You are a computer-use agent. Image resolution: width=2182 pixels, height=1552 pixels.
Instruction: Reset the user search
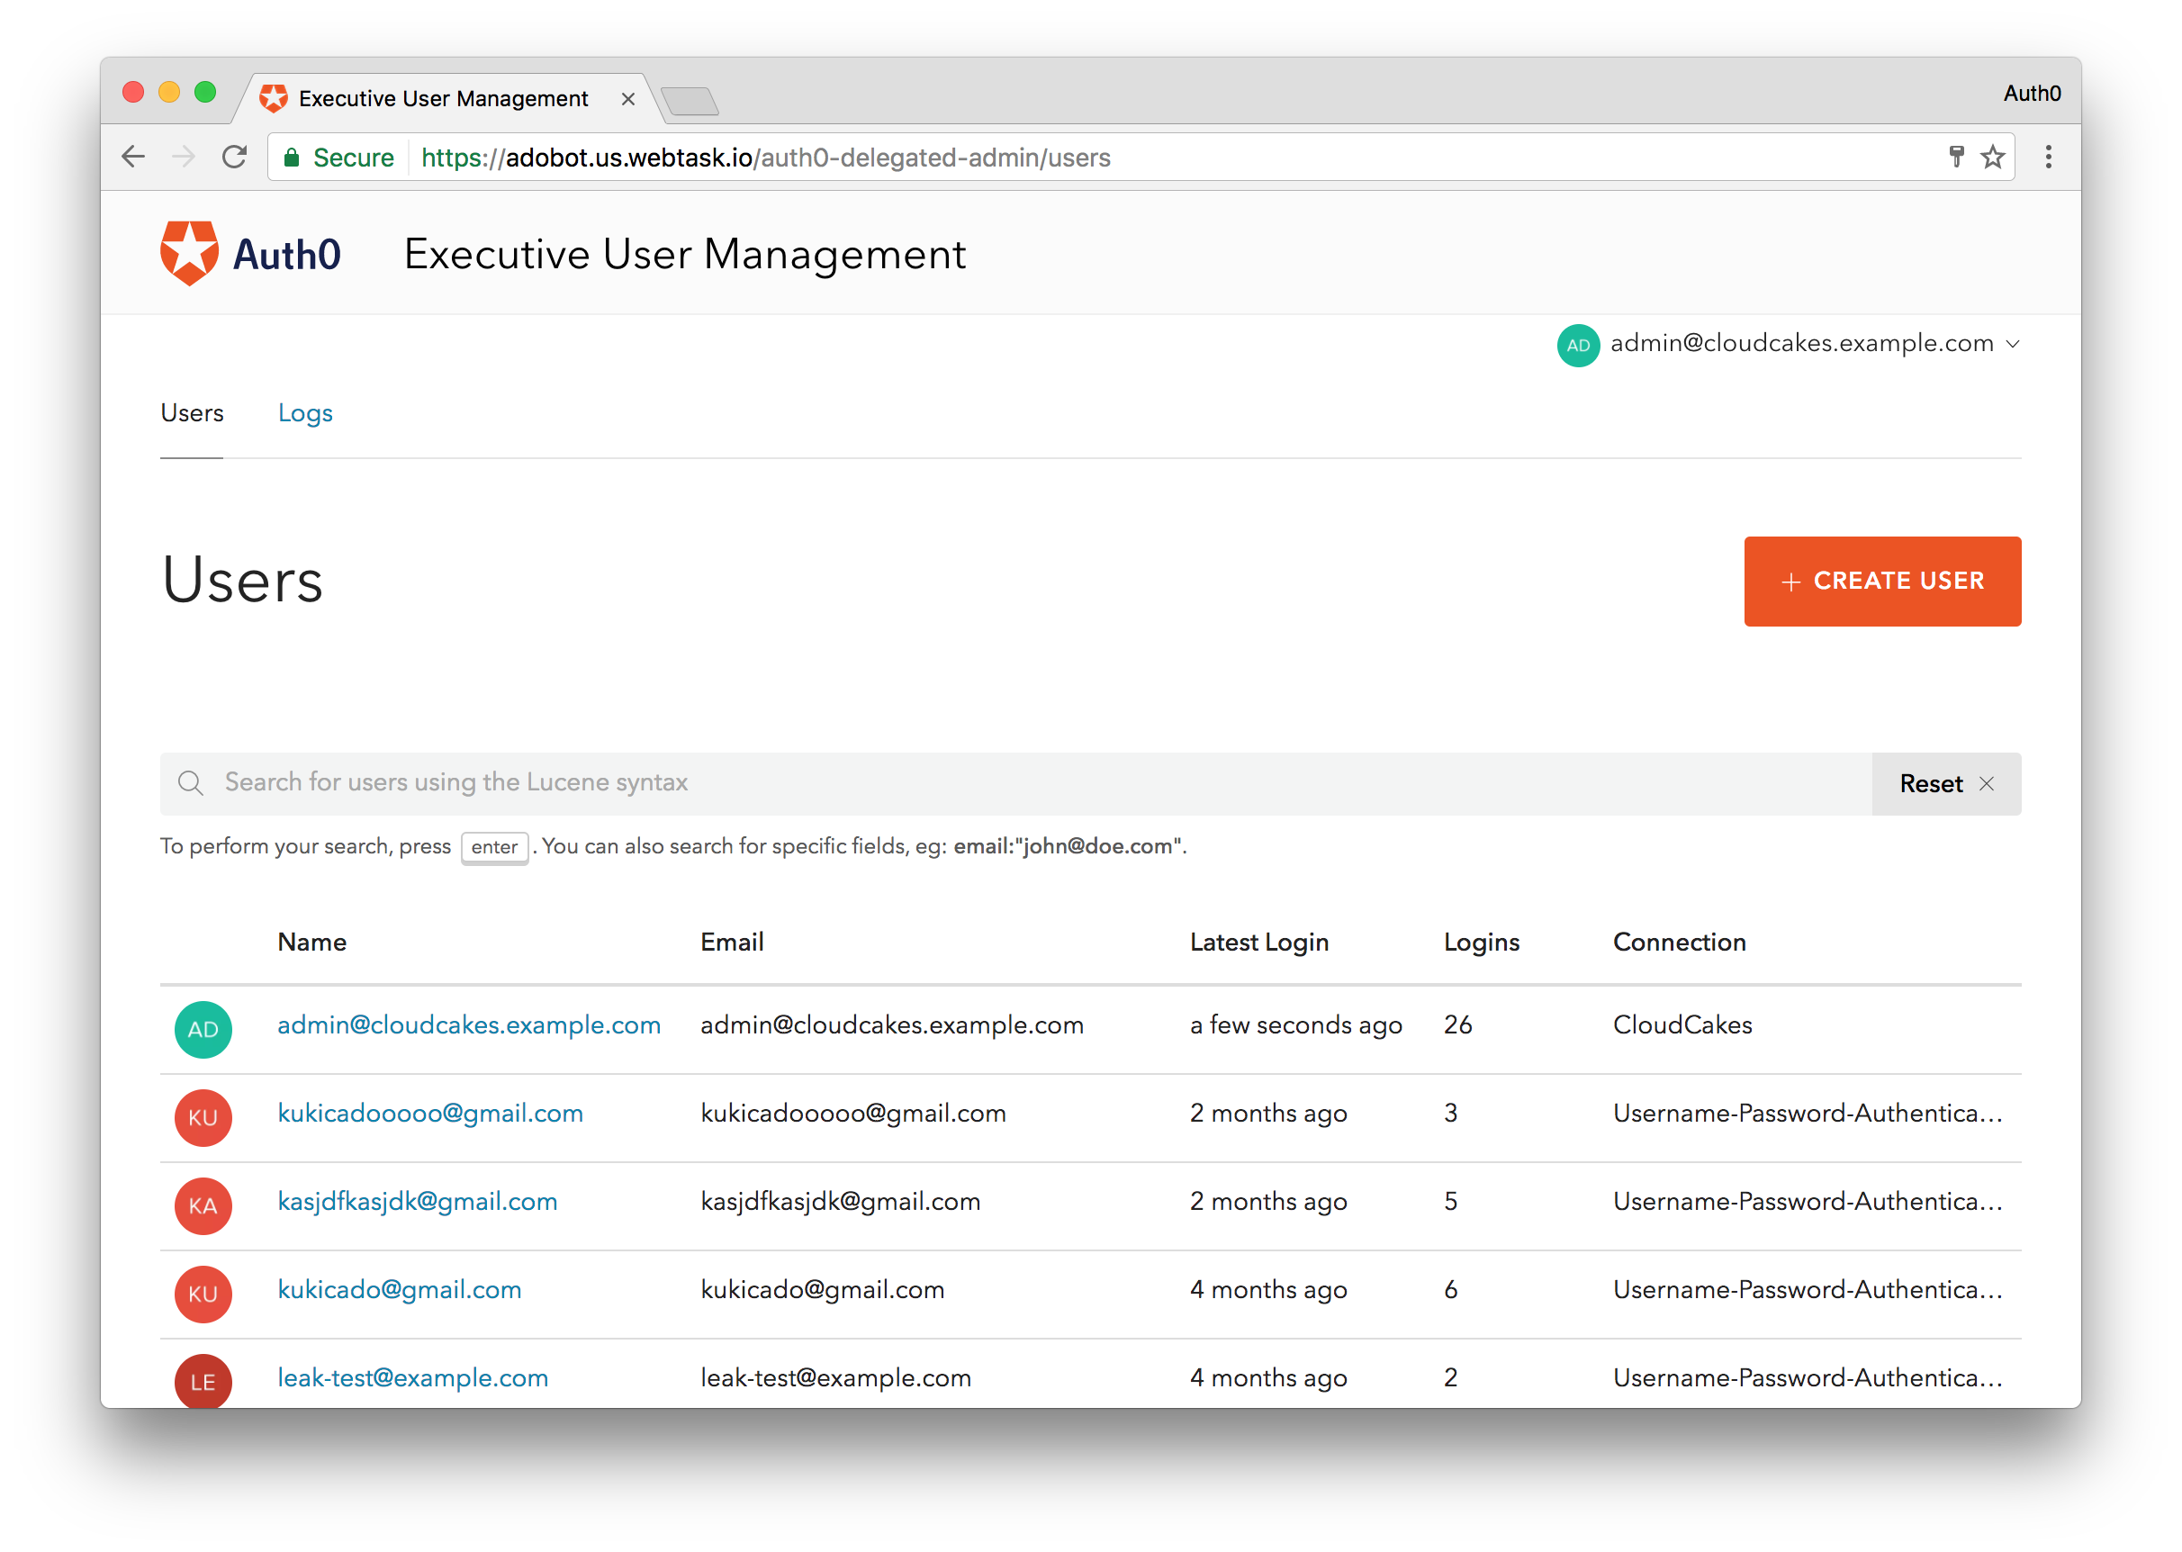tap(1945, 783)
